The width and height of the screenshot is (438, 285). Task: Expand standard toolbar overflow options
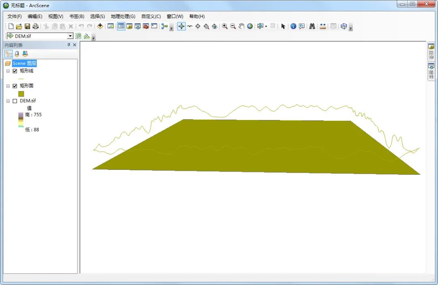[172, 28]
